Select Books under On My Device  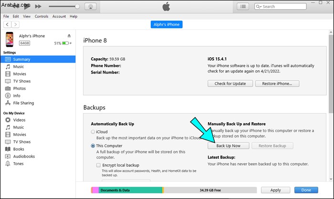tap(19, 149)
